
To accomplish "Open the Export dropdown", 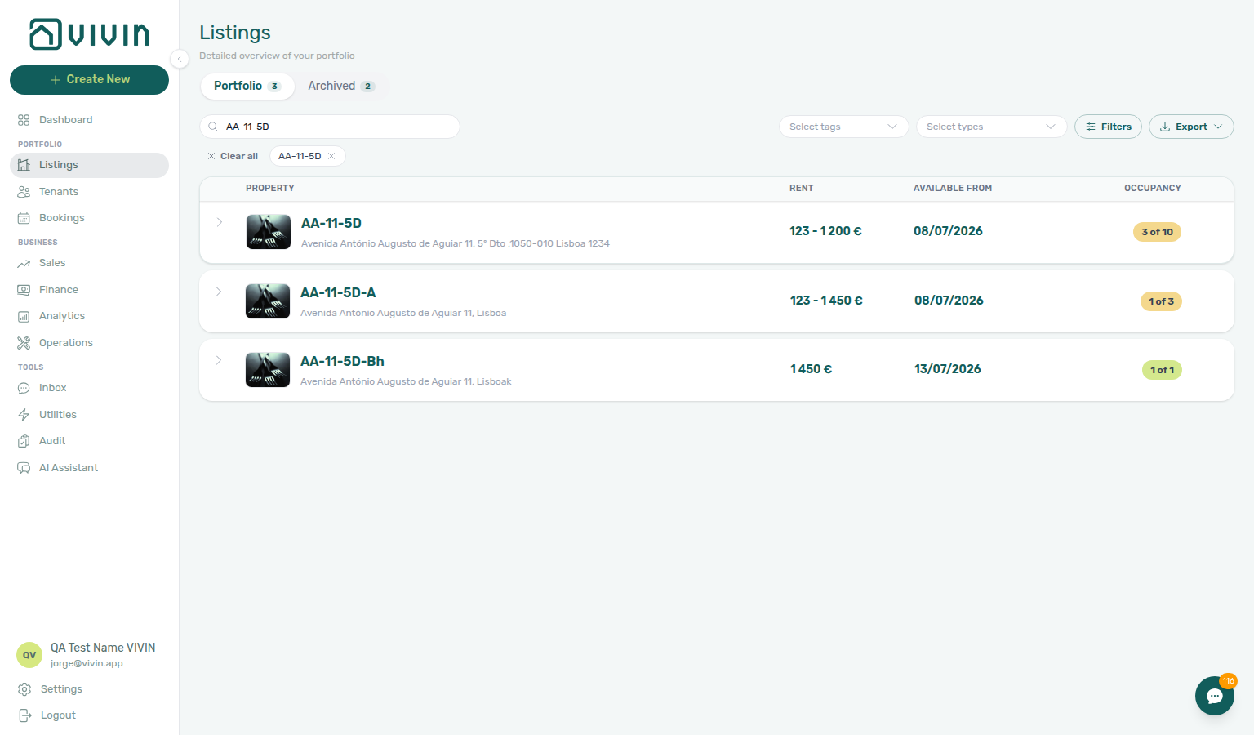I will coord(1191,127).
